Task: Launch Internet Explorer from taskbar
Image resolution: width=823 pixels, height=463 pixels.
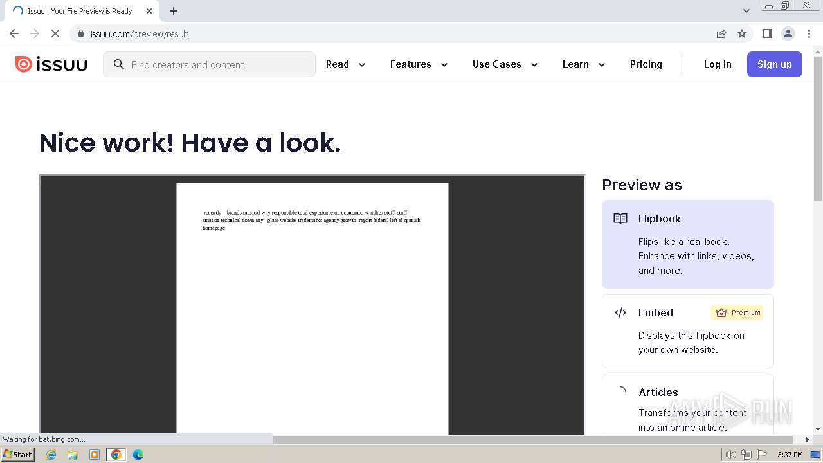Action: 51,455
